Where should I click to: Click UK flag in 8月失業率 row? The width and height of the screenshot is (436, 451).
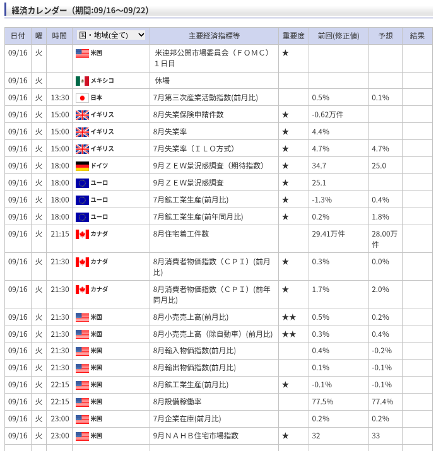pos(82,132)
